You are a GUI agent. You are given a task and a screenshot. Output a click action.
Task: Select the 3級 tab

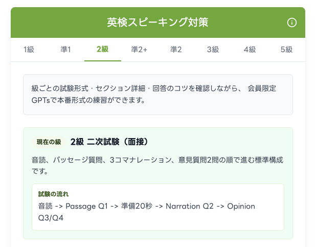point(213,50)
